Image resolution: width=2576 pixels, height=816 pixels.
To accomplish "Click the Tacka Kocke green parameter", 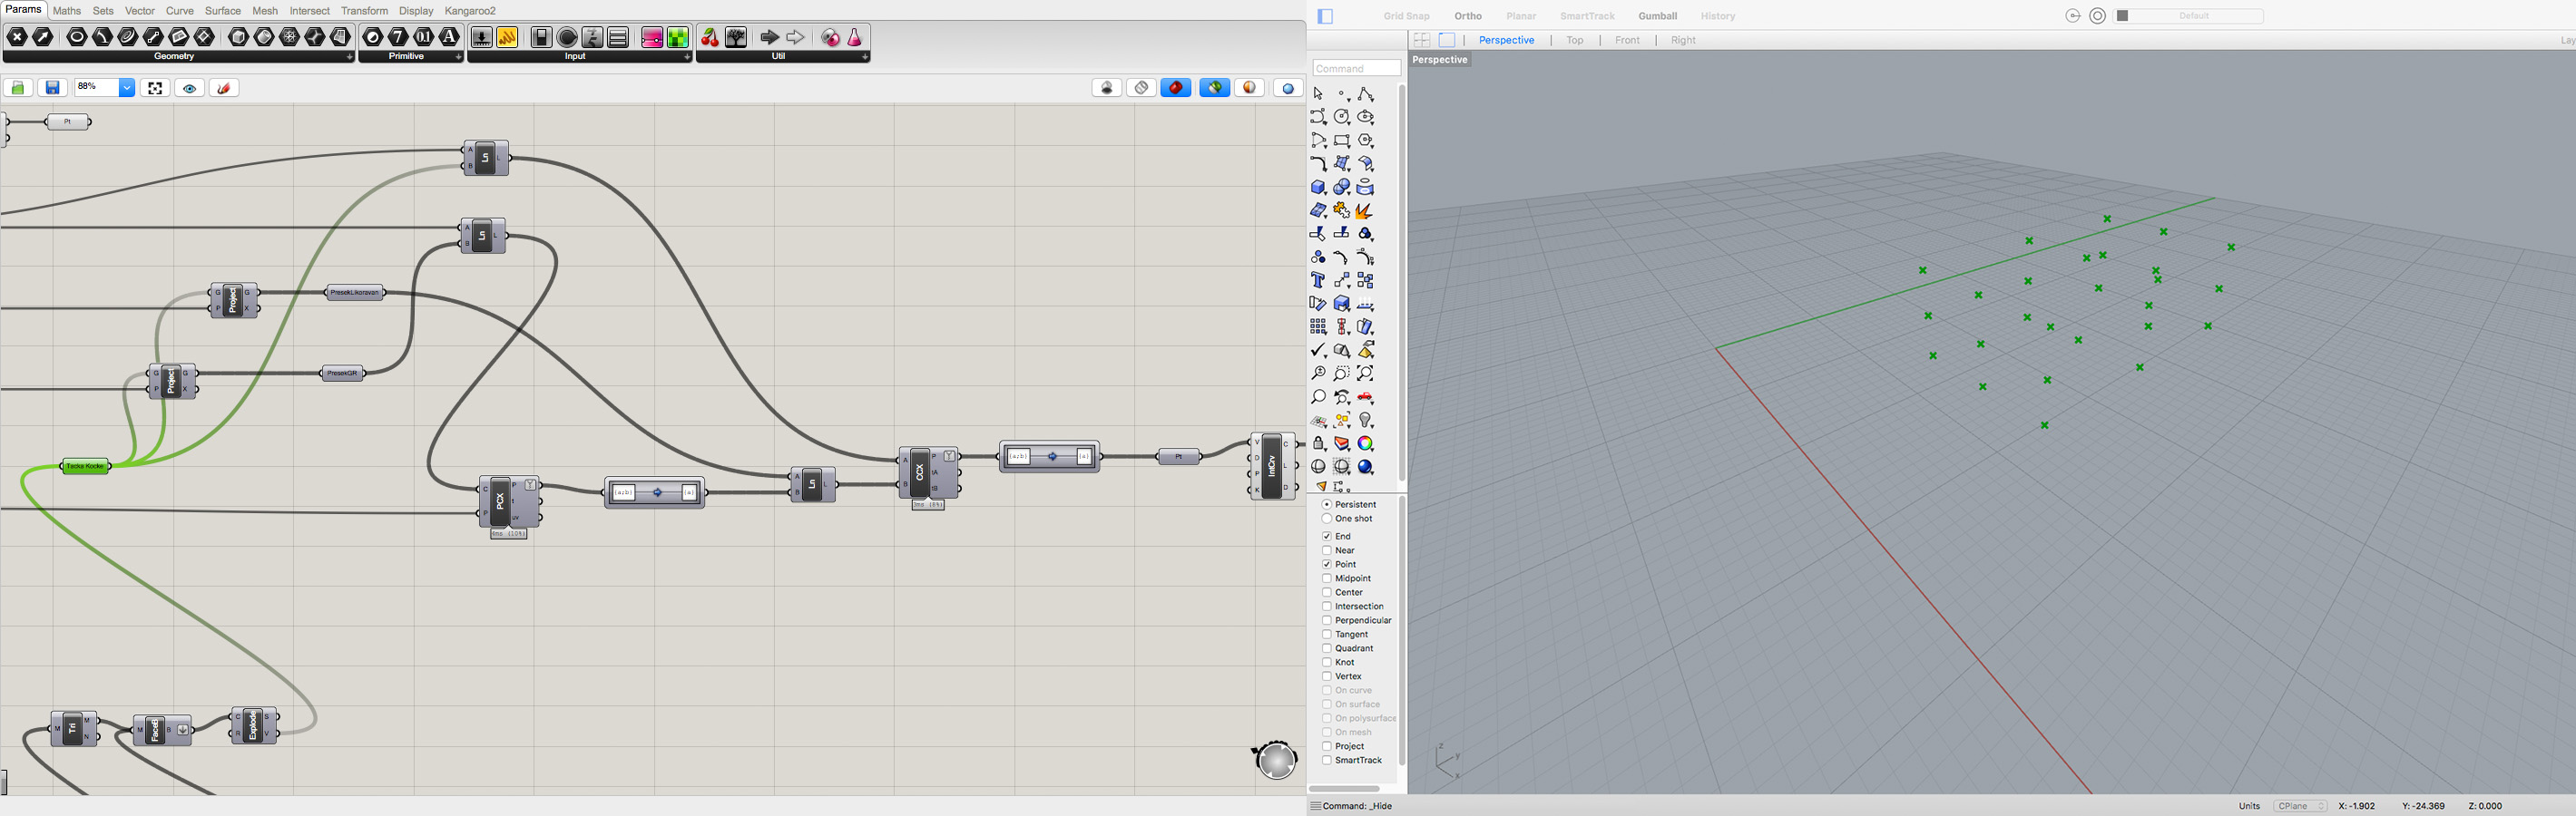I will [86, 466].
